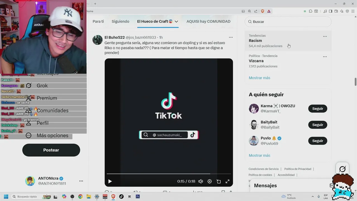Open the Brave Wallet icon

point(336,11)
